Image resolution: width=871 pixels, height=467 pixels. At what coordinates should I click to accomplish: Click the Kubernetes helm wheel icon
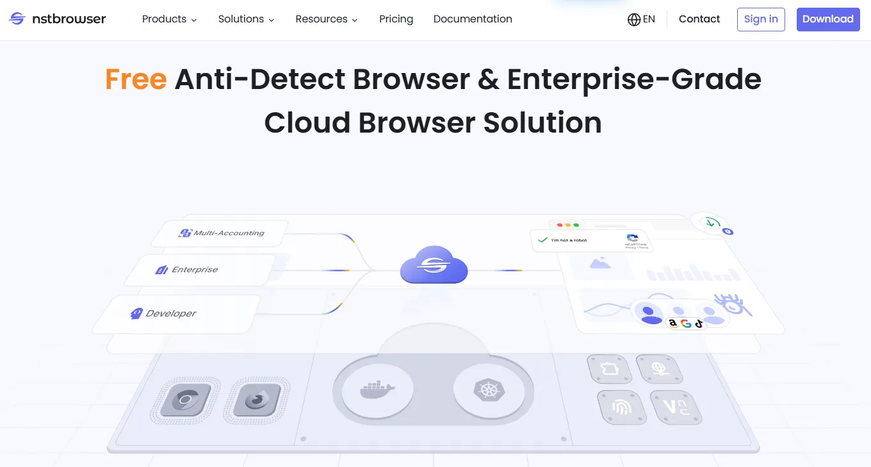click(x=489, y=389)
